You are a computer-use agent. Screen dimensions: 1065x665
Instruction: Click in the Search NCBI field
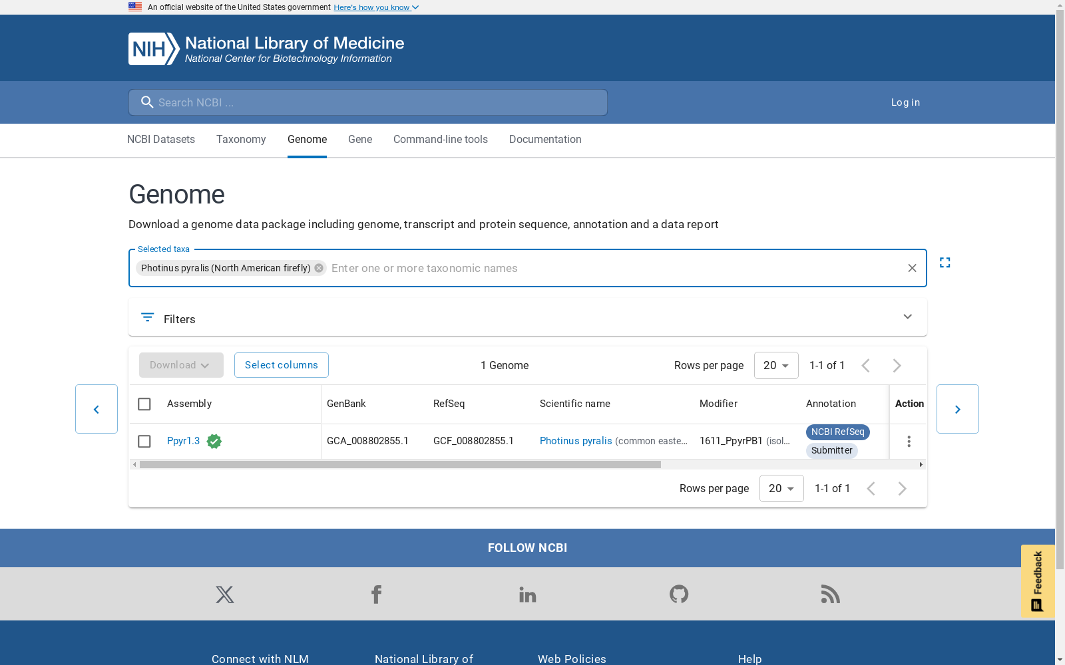point(368,102)
